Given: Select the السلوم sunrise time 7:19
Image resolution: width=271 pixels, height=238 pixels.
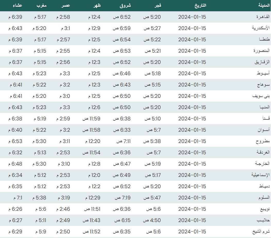Looking at the screenshot, I should click(123, 198).
